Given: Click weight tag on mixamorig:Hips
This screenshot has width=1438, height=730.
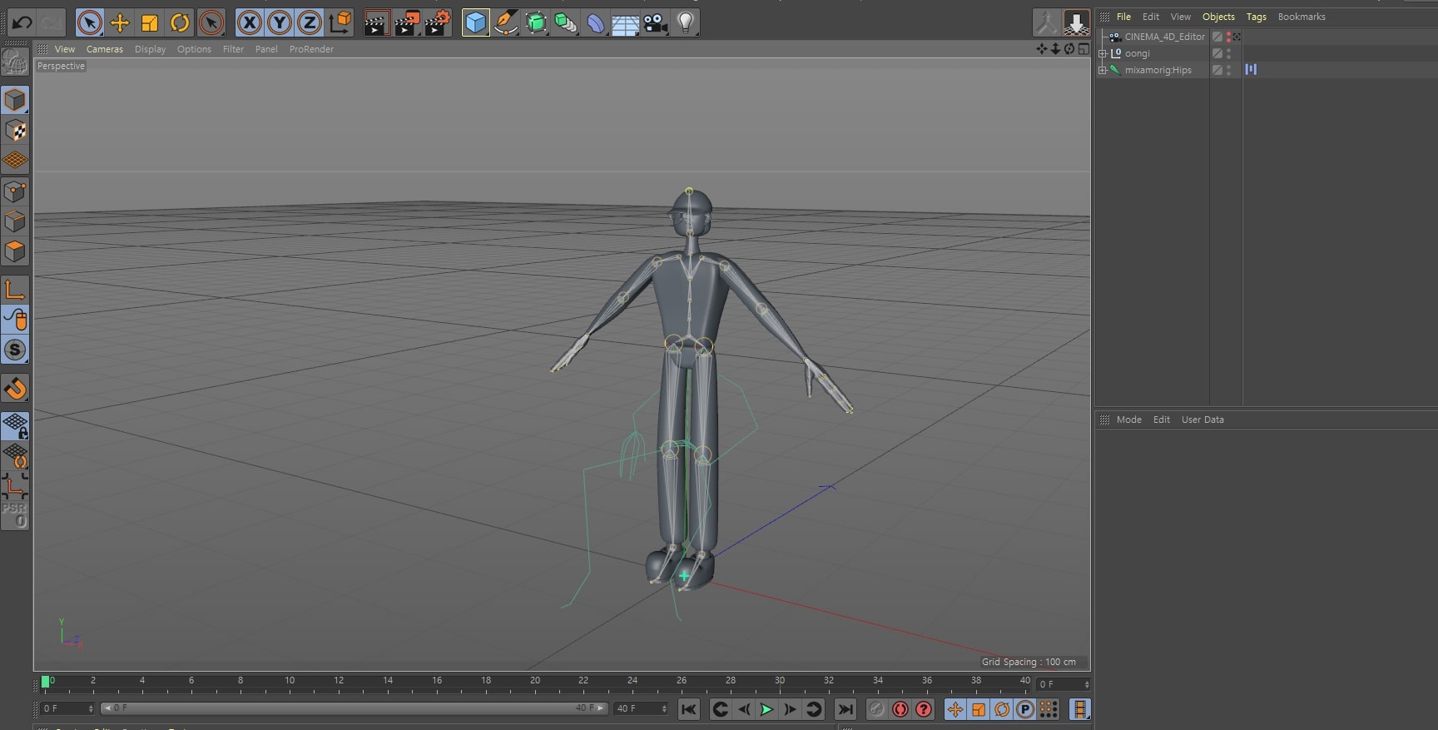Looking at the screenshot, I should click(x=1251, y=70).
